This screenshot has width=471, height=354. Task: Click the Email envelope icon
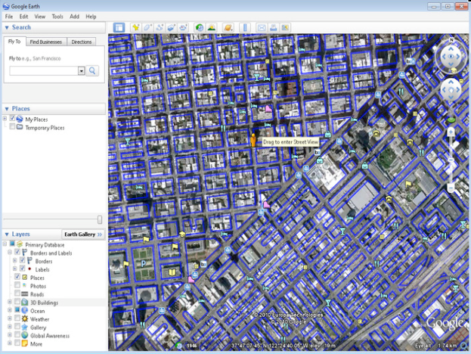click(x=262, y=28)
